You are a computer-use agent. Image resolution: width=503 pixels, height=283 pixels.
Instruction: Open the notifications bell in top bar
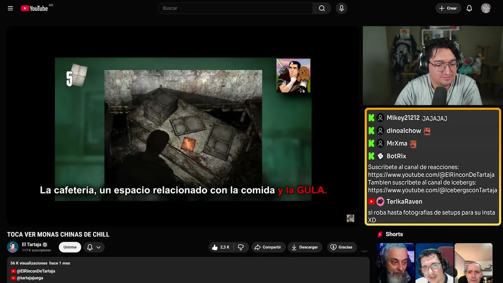469,8
